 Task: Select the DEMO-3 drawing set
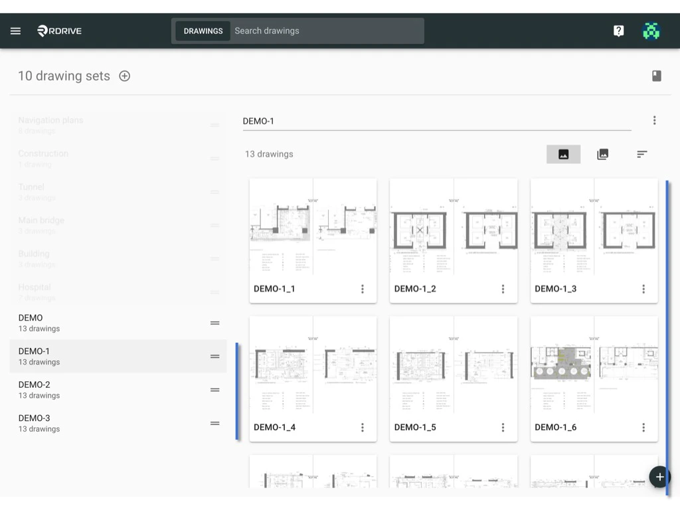pos(118,423)
